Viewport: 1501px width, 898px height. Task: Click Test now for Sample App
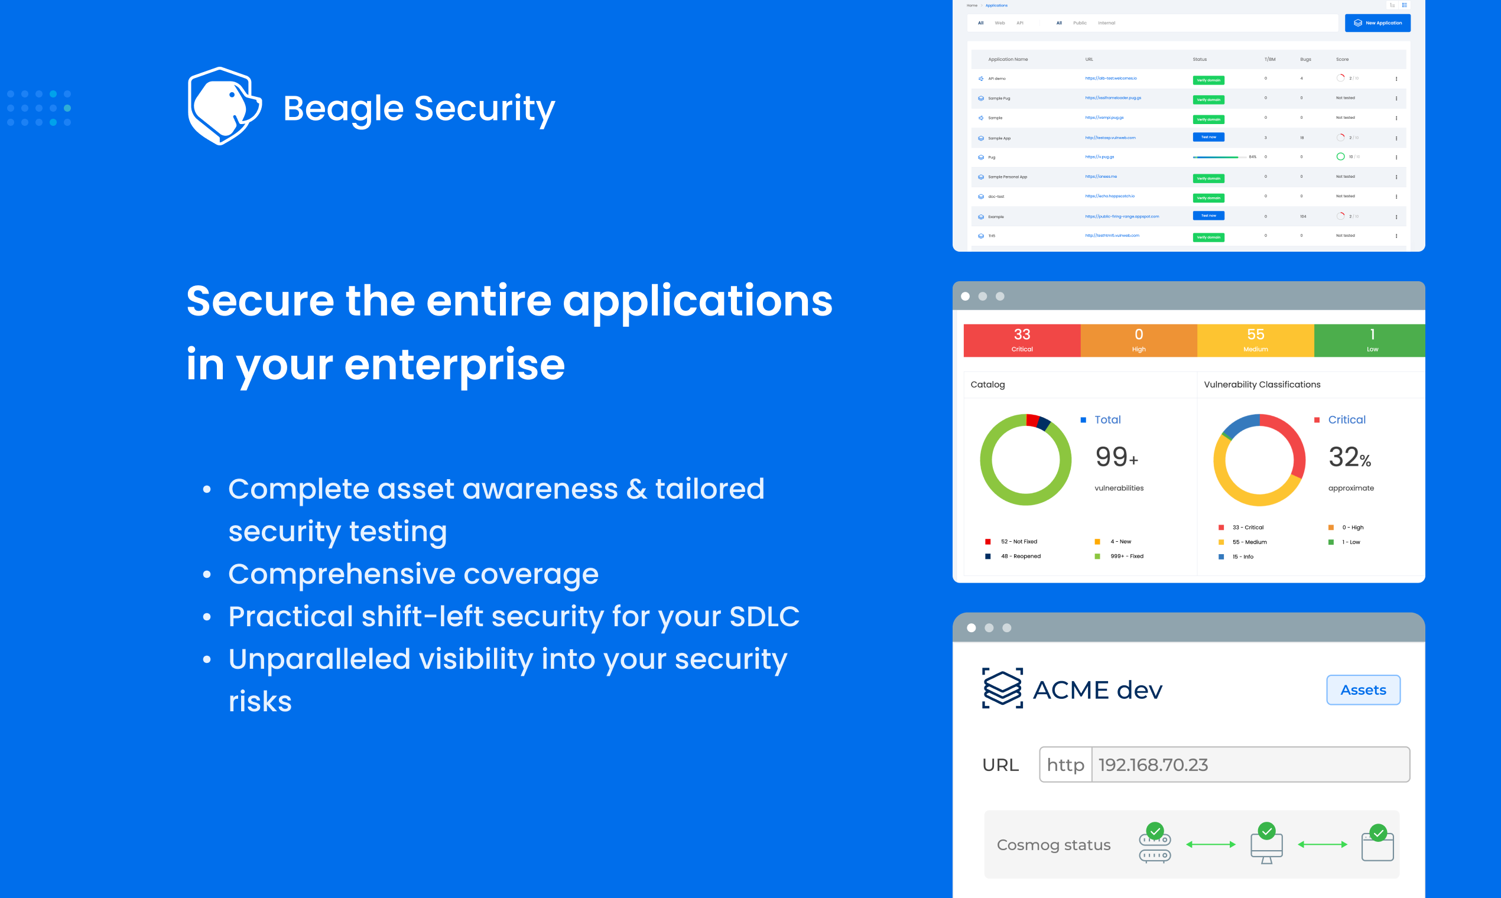(1208, 138)
